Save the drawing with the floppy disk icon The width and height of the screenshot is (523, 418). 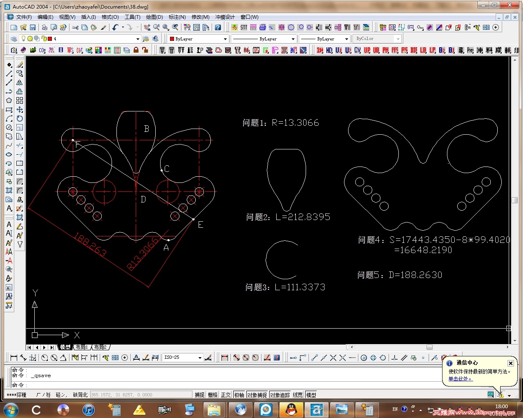point(33,27)
